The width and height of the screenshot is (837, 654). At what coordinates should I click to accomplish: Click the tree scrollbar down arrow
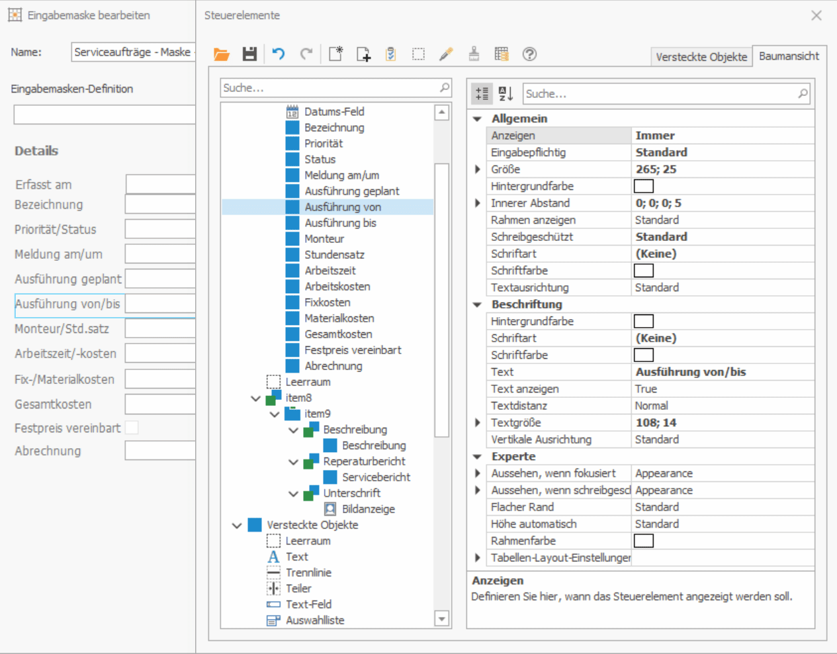pyautogui.click(x=442, y=619)
